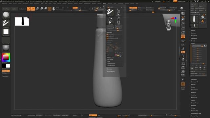The height and width of the screenshot is (118, 210).
Task: Click the camera view head orientation widget
Action: [x=168, y=25]
